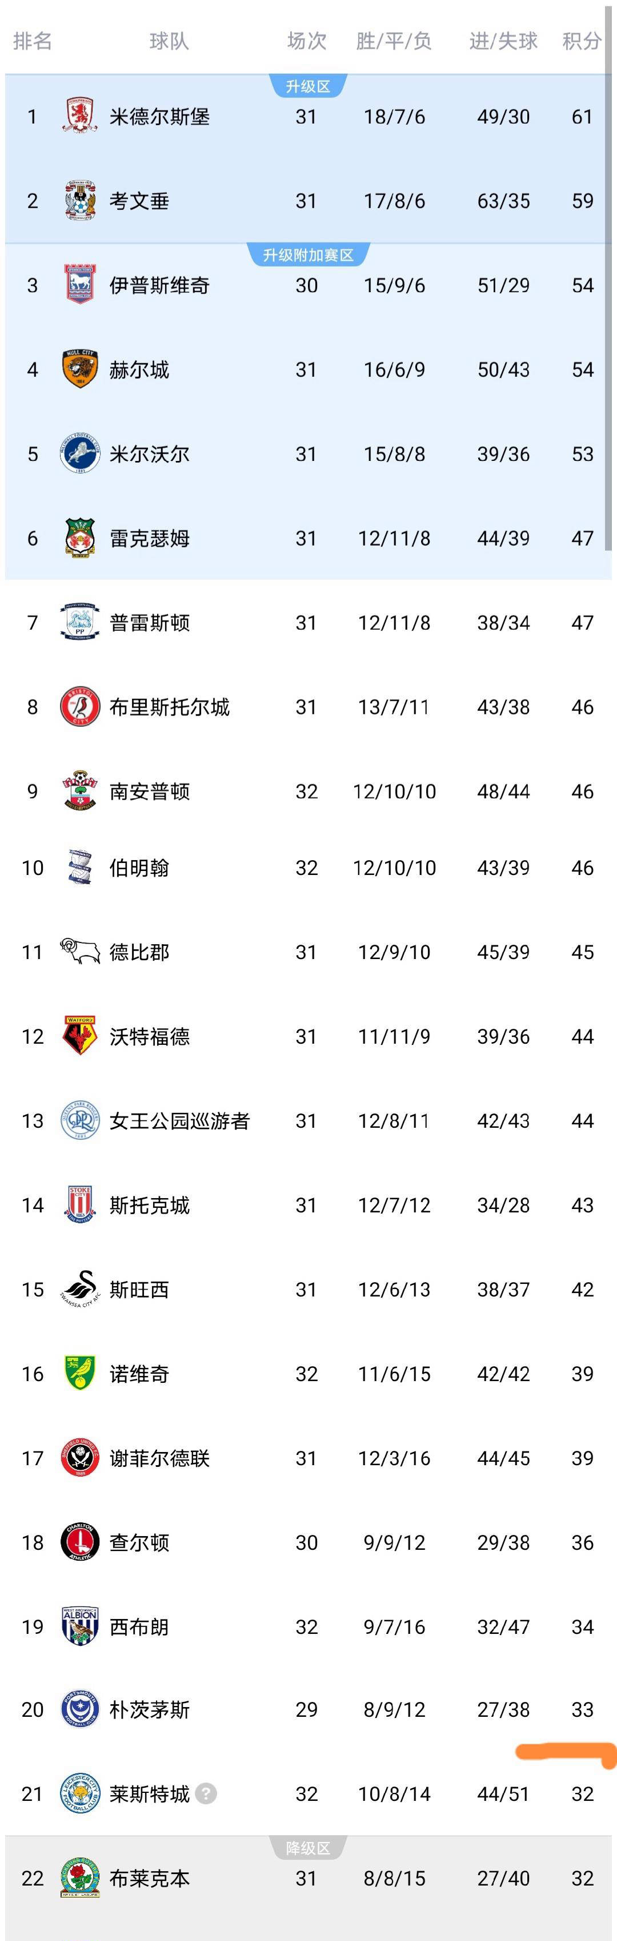The height and width of the screenshot is (1941, 617).
Task: Click the Leicester City fox crest
Action: (x=80, y=1794)
